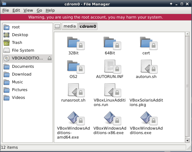The height and width of the screenshot is (152, 192).
Task: Select the cert folder icon
Action: [149, 43]
